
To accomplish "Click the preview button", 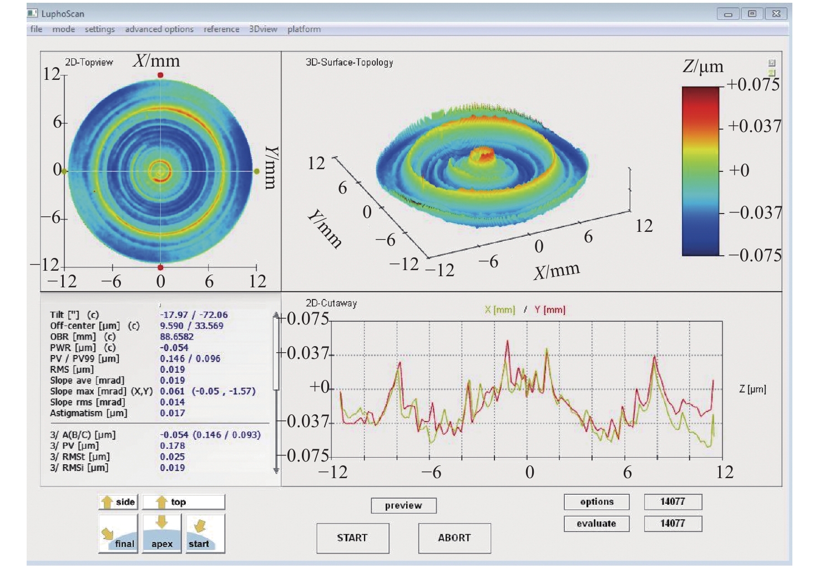I will pos(403,505).
